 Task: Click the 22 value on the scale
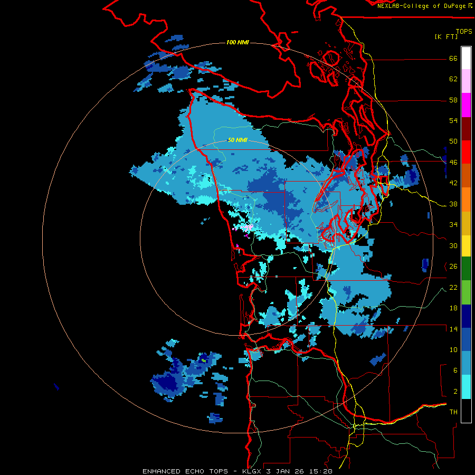click(453, 287)
